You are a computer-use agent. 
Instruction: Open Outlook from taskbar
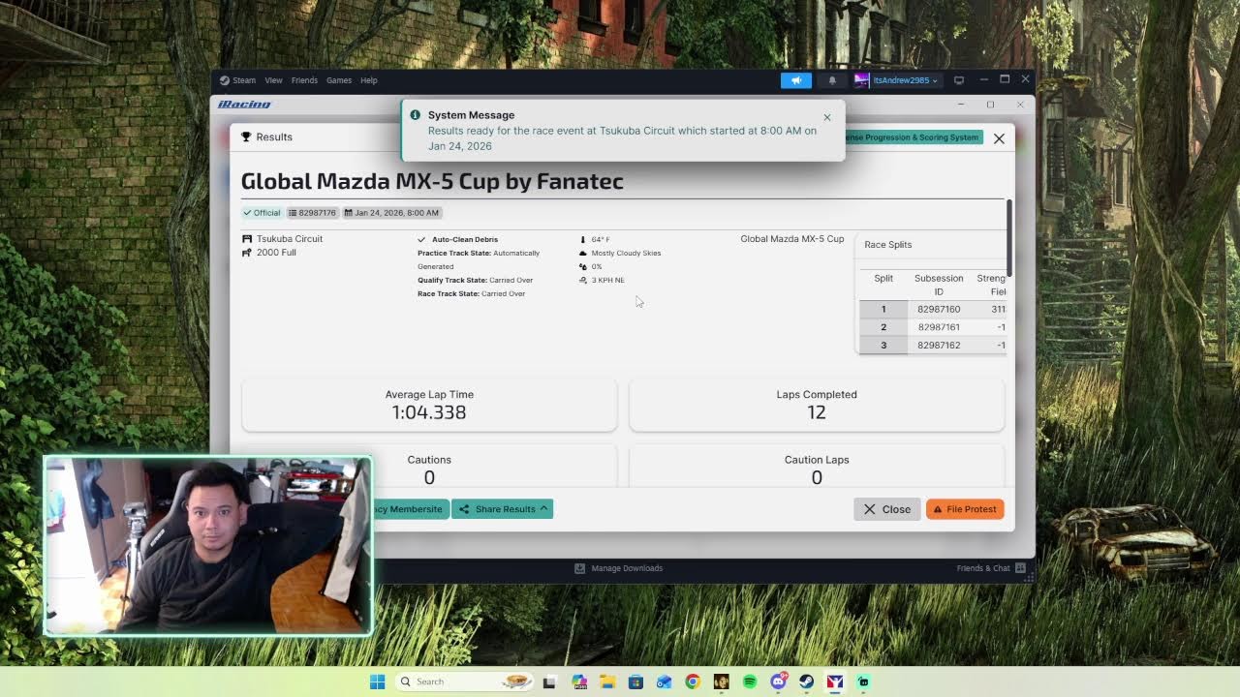point(664,682)
